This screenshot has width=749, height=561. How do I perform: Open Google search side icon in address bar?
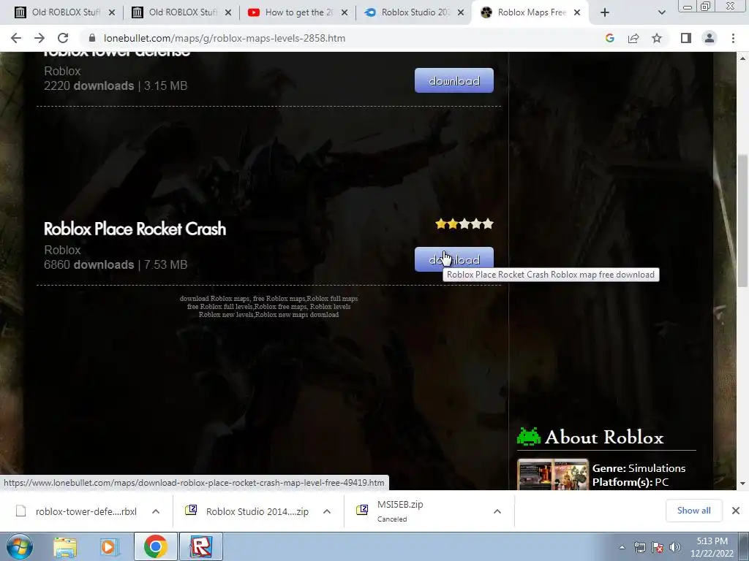[609, 38]
